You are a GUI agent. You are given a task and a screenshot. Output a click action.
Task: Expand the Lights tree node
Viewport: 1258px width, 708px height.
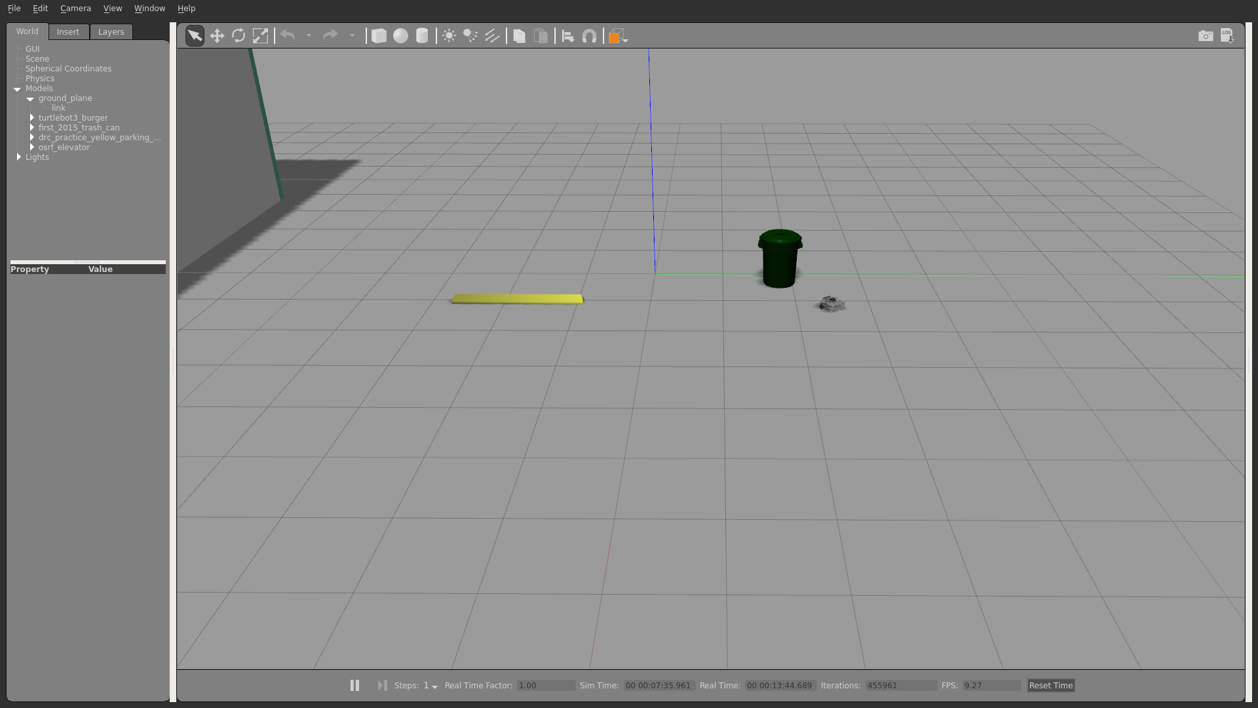click(x=18, y=157)
